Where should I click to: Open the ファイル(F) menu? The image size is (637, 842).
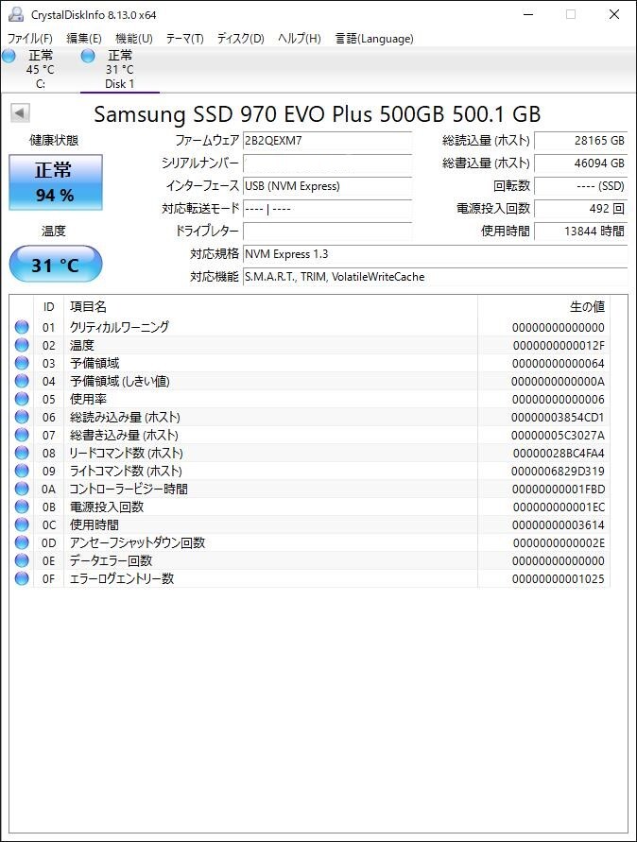point(29,39)
